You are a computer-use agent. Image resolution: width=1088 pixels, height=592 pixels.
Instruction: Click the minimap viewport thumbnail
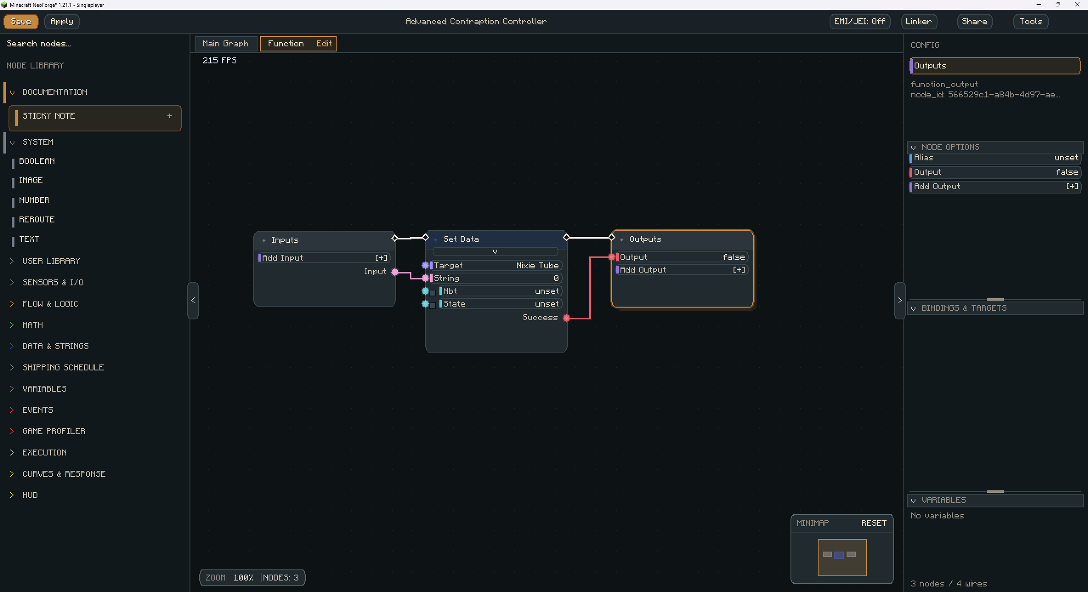click(x=842, y=557)
